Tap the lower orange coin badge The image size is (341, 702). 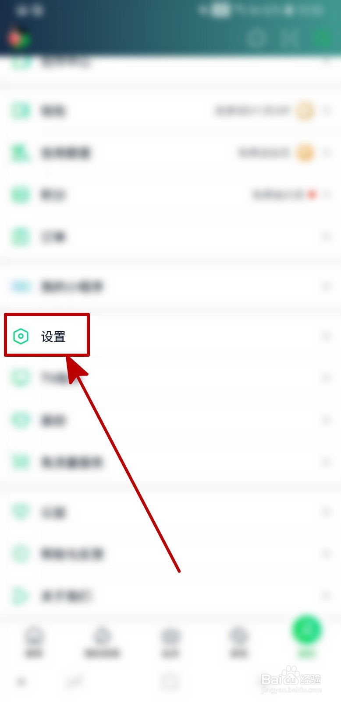pyautogui.click(x=305, y=153)
